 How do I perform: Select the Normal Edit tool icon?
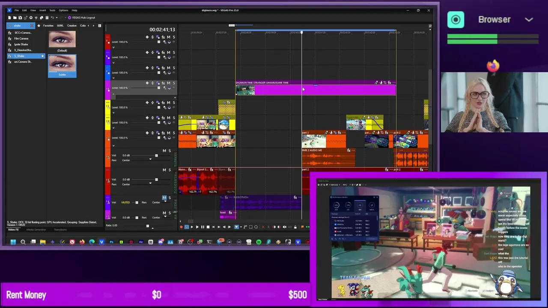click(236, 227)
